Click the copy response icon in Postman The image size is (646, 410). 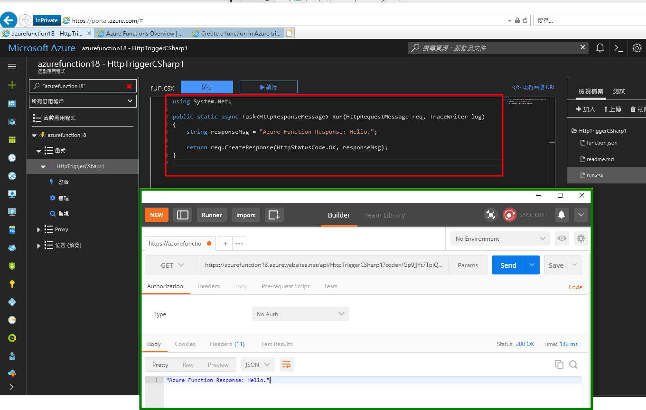click(560, 364)
